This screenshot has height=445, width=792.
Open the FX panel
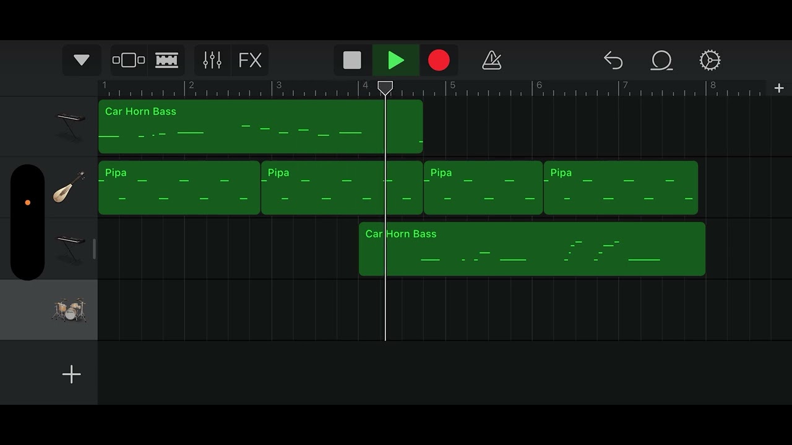[250, 60]
